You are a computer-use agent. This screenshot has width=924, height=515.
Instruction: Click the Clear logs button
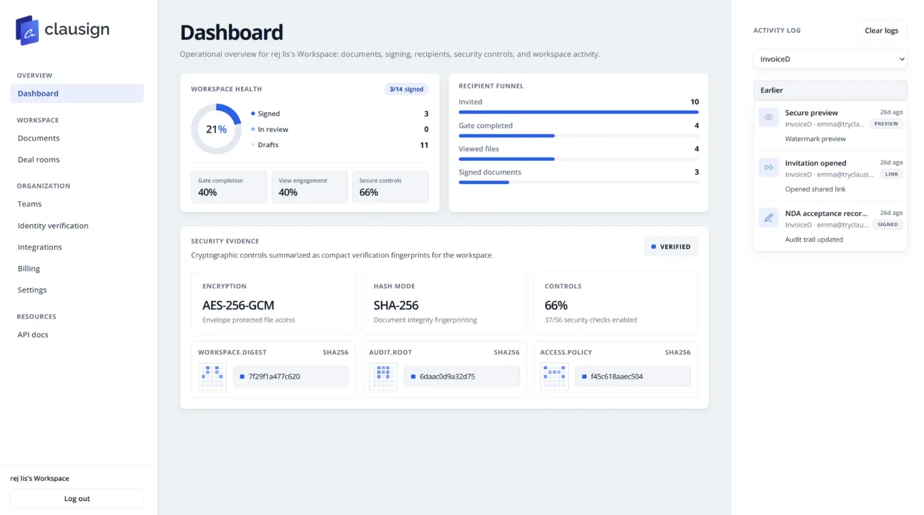click(x=881, y=30)
